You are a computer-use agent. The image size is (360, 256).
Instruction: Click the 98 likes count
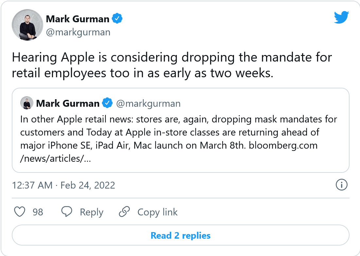pyautogui.click(x=38, y=212)
